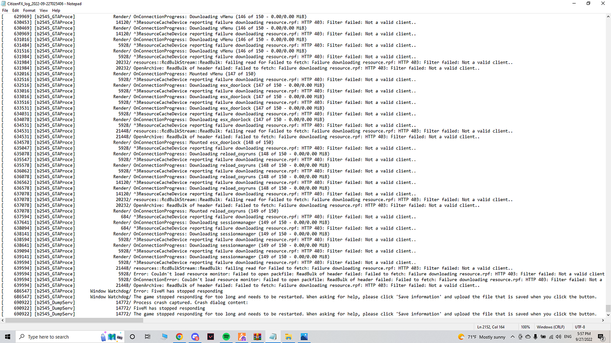The image size is (611, 343).
Task: Mute audio via the speaker tray icon
Action: click(x=557, y=336)
